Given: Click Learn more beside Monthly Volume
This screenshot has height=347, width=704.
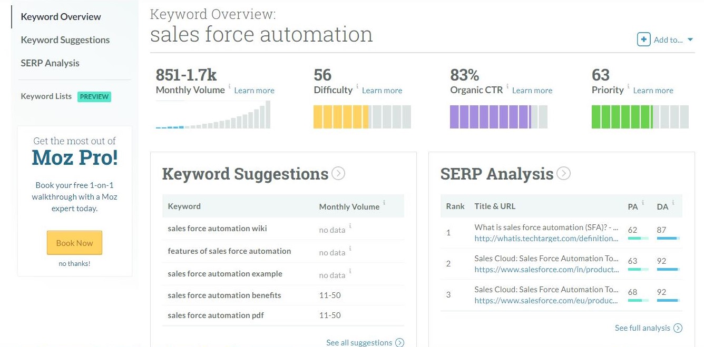Looking at the screenshot, I should pos(254,91).
